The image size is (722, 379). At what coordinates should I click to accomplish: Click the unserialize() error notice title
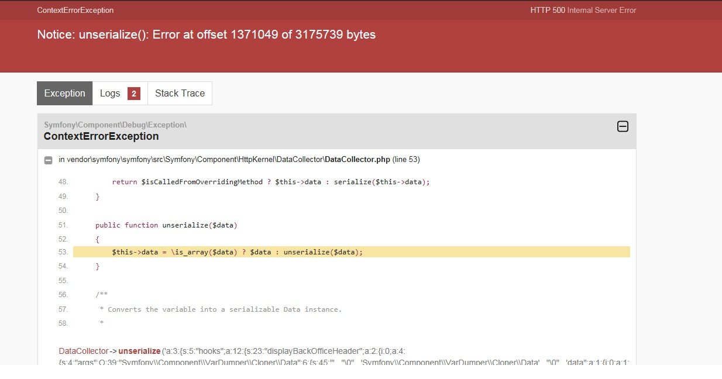pyautogui.click(x=206, y=35)
